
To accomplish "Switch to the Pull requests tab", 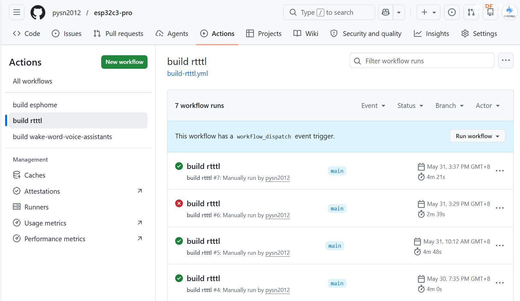I will [118, 33].
